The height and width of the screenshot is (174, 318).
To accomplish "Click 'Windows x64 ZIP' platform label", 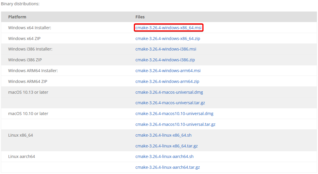I will tap(24, 39).
